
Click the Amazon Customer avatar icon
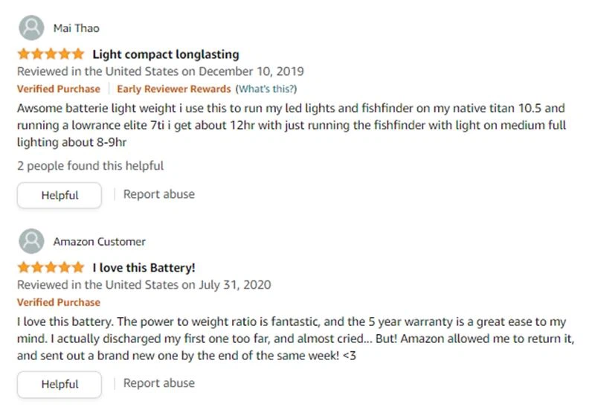coord(31,242)
